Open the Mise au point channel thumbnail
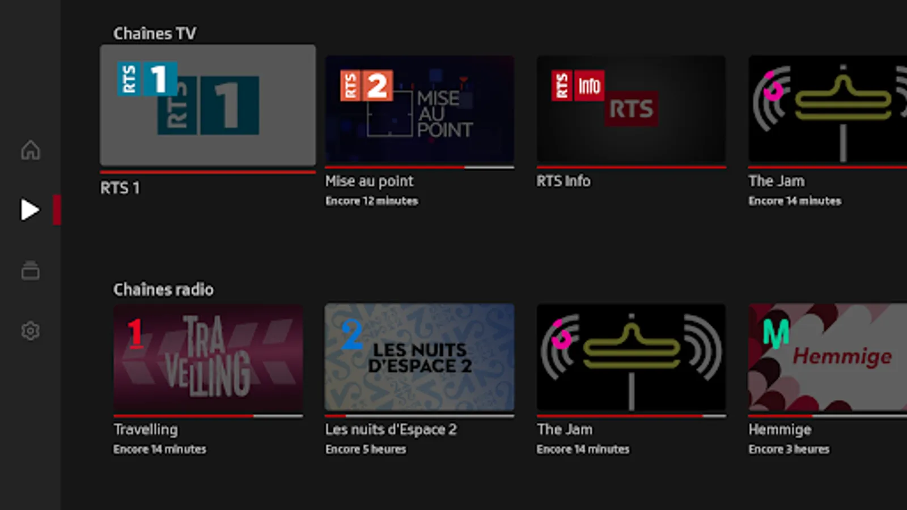This screenshot has height=510, width=907. click(x=419, y=109)
